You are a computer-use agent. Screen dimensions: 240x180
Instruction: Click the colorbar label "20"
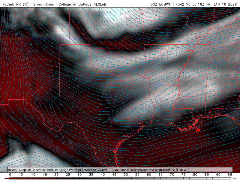pos(56,175)
